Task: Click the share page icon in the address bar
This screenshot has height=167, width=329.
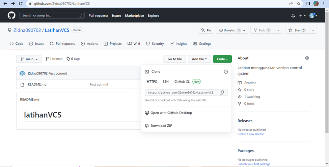Action: coord(291,4)
